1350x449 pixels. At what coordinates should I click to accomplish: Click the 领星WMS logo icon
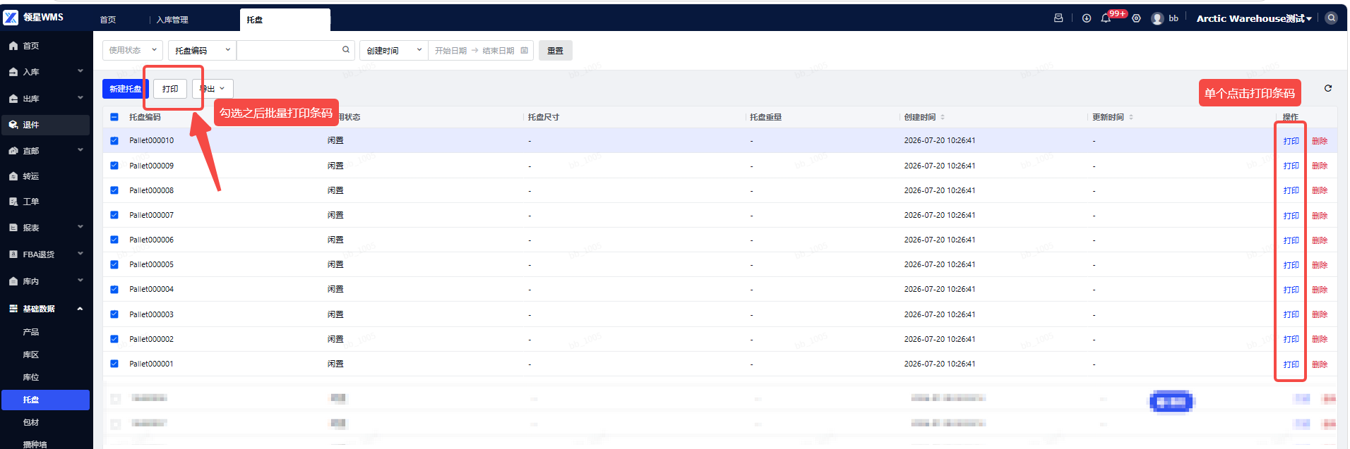(11, 17)
